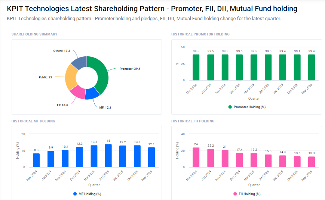Click the Dec 2024 FII holding bar
Image resolution: width=325 pixels, height=200 pixels.
coord(239,160)
